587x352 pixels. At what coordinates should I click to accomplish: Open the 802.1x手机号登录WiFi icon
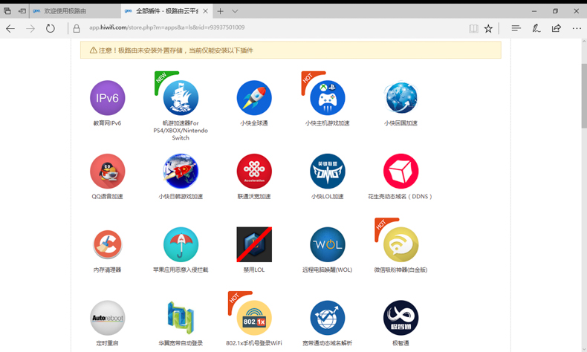click(x=254, y=318)
